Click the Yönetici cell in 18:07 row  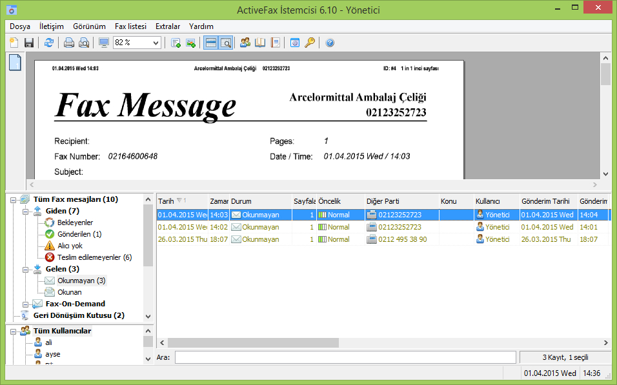496,239
